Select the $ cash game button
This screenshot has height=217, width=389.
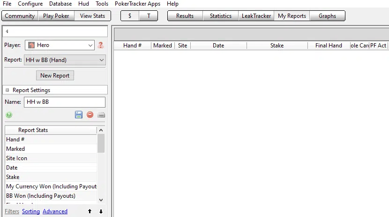point(130,16)
